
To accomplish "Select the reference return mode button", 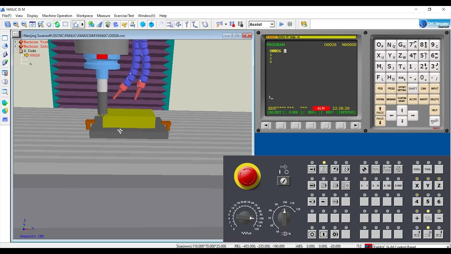I will [364, 169].
